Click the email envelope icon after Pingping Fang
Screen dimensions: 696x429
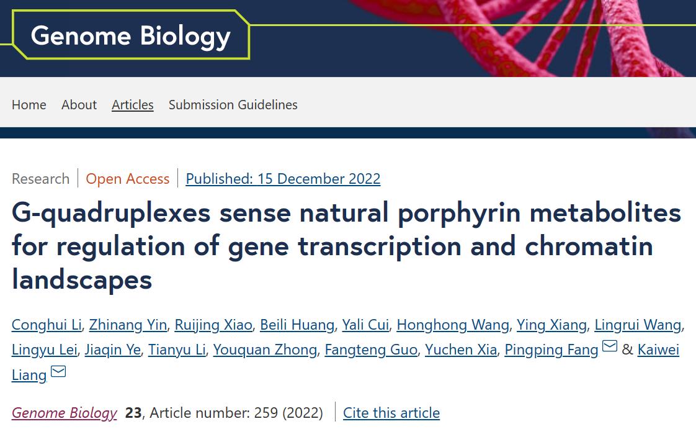609,346
